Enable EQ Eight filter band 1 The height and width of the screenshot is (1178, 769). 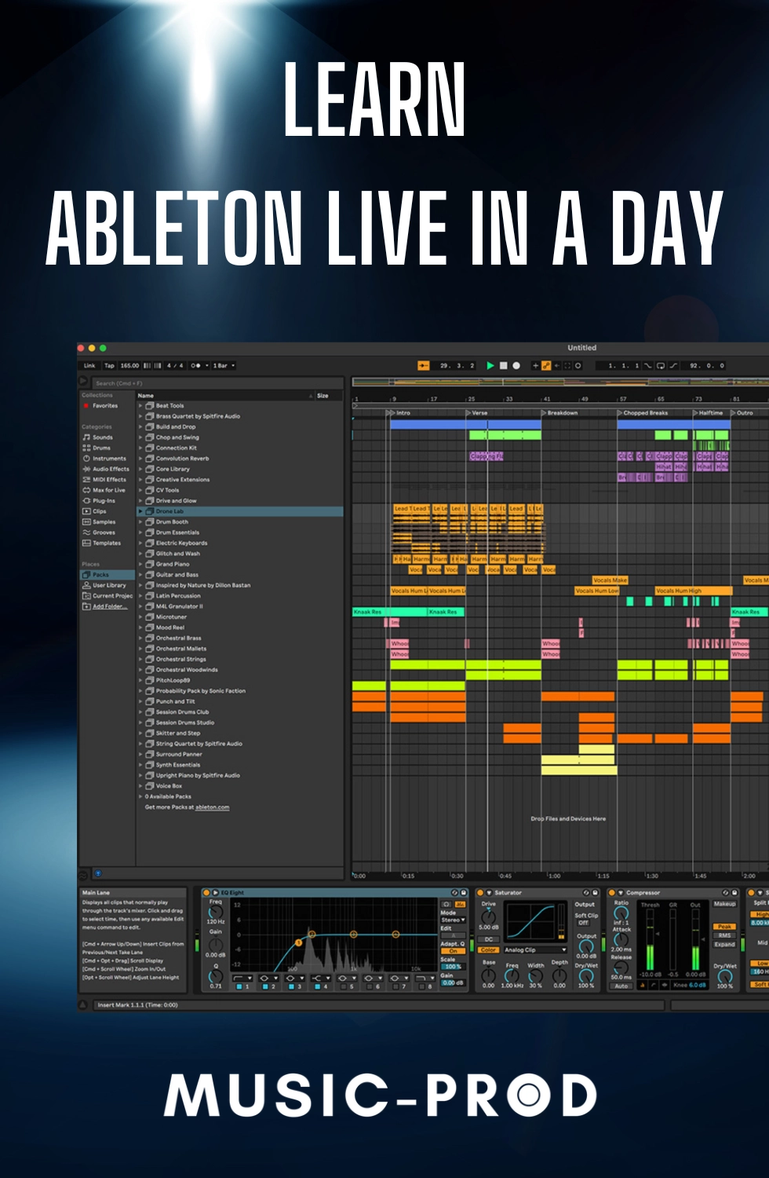click(x=239, y=986)
